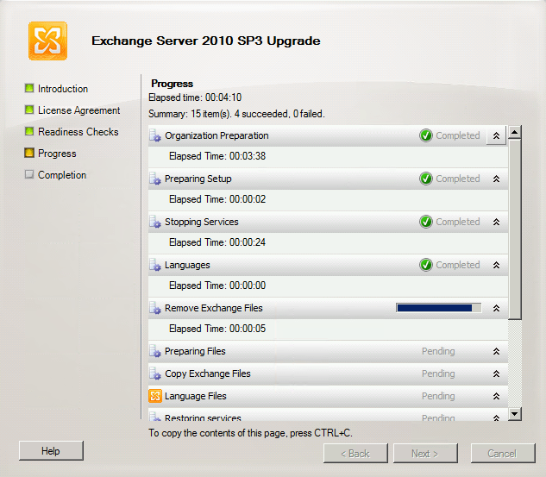Click the Preparing Setup row title
The image size is (546, 477).
coord(198,179)
